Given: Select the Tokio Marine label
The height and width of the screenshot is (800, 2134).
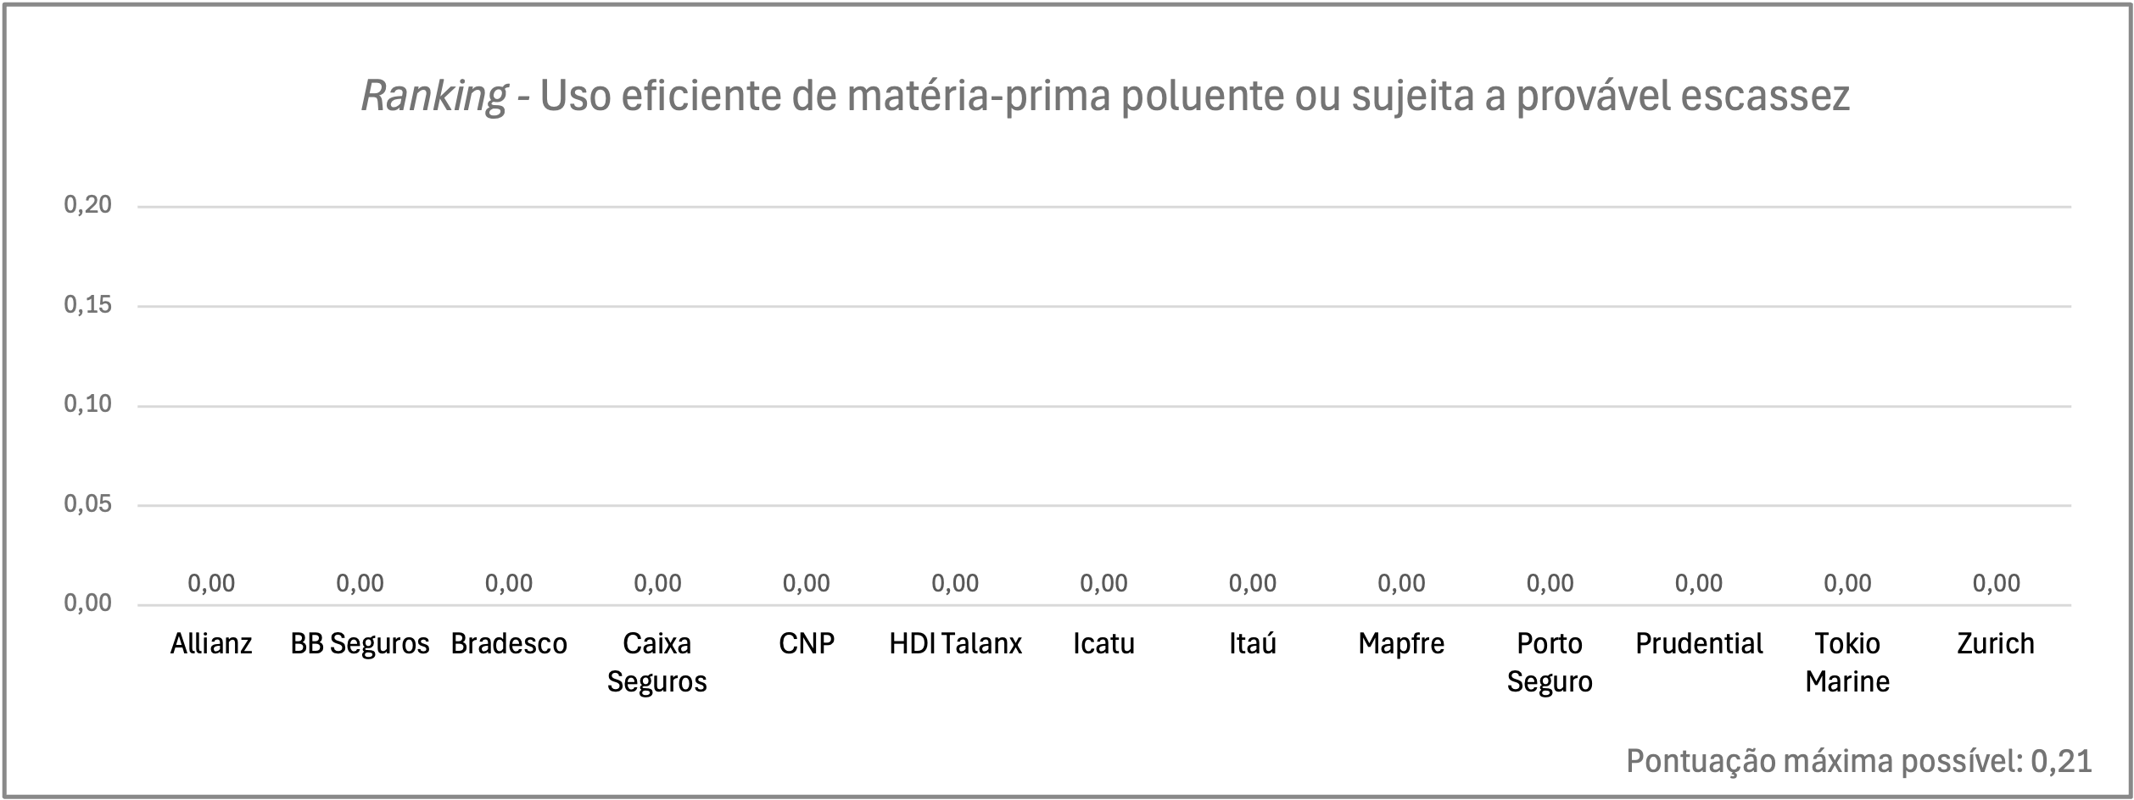Looking at the screenshot, I should click(x=1847, y=663).
